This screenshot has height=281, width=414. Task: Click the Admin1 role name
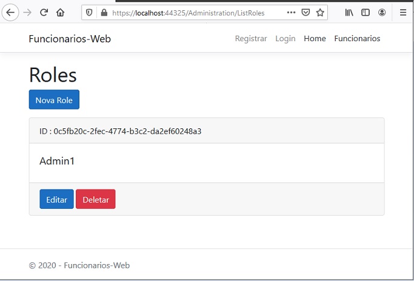57,161
